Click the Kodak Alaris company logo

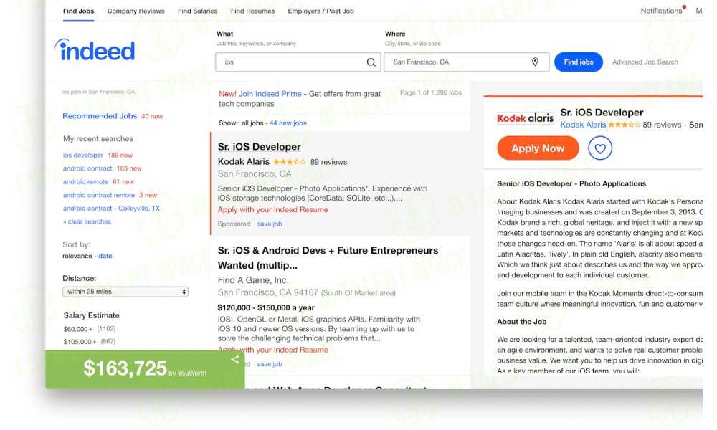pyautogui.click(x=525, y=118)
